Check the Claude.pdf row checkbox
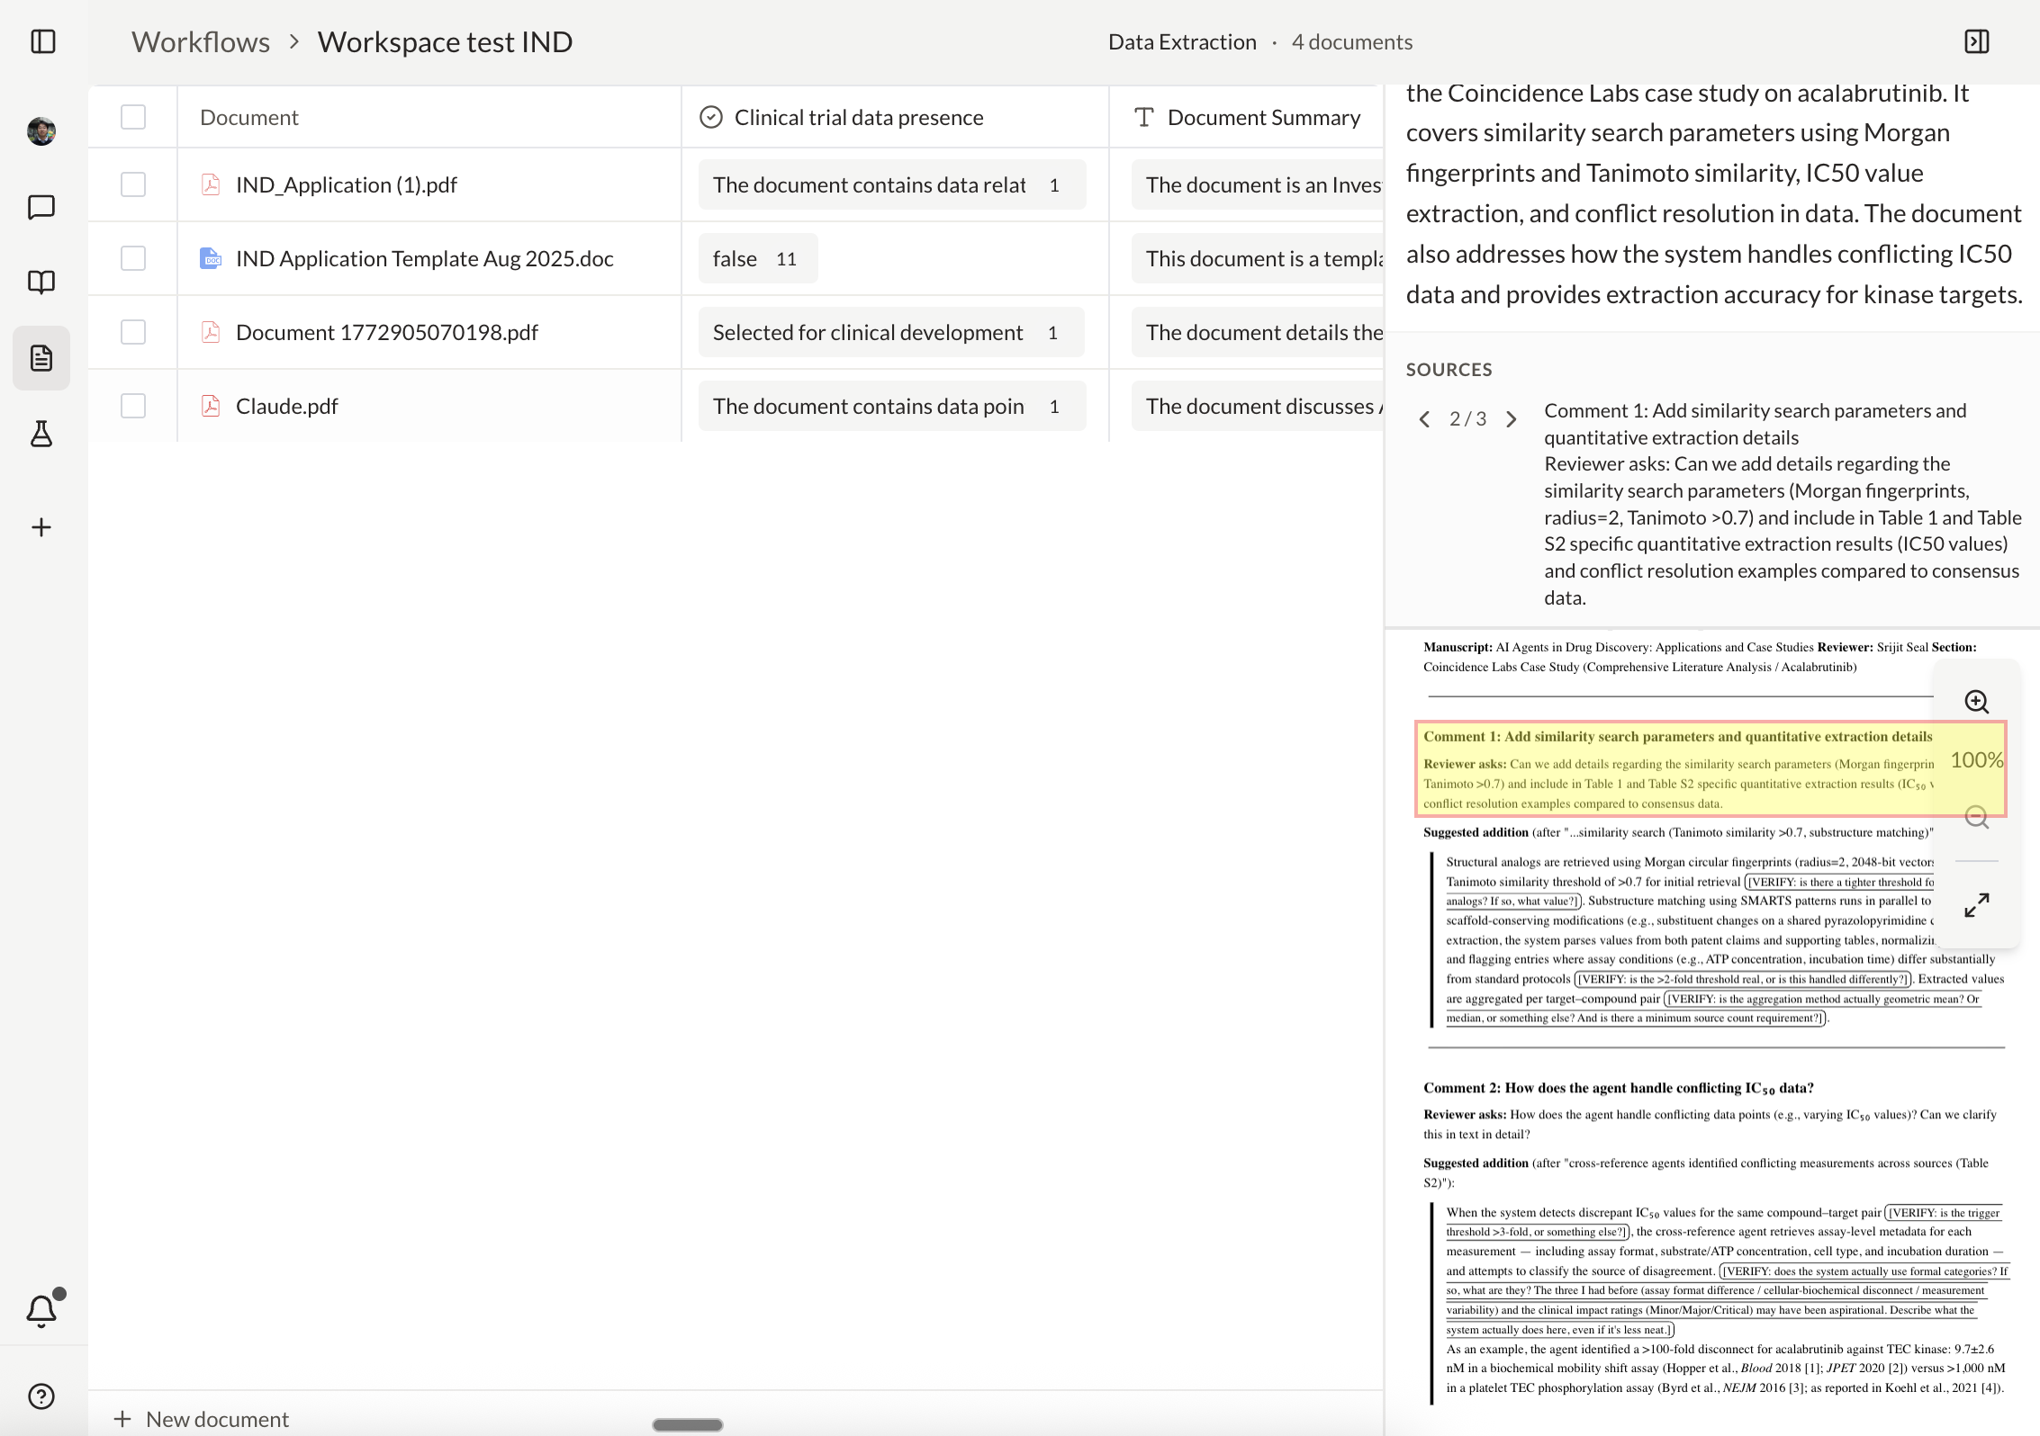 pos(133,406)
